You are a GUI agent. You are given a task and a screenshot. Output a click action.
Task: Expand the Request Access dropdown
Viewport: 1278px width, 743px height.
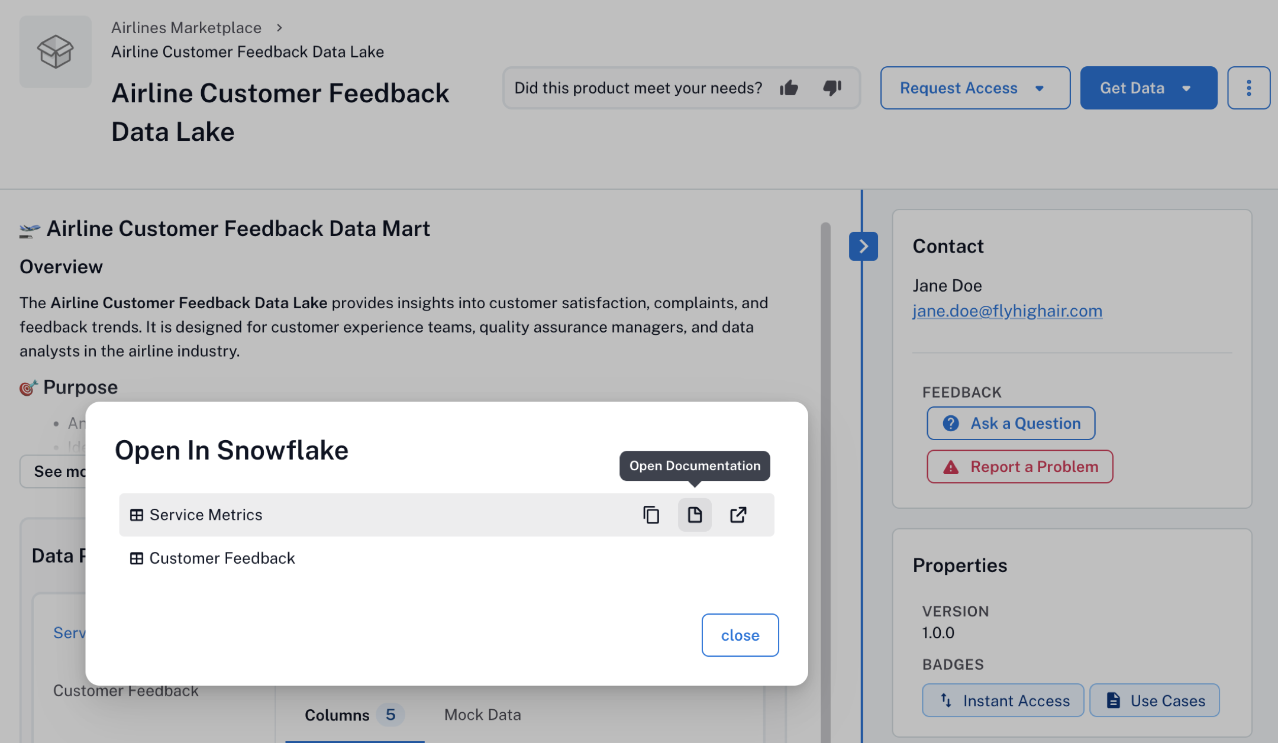[x=974, y=88]
